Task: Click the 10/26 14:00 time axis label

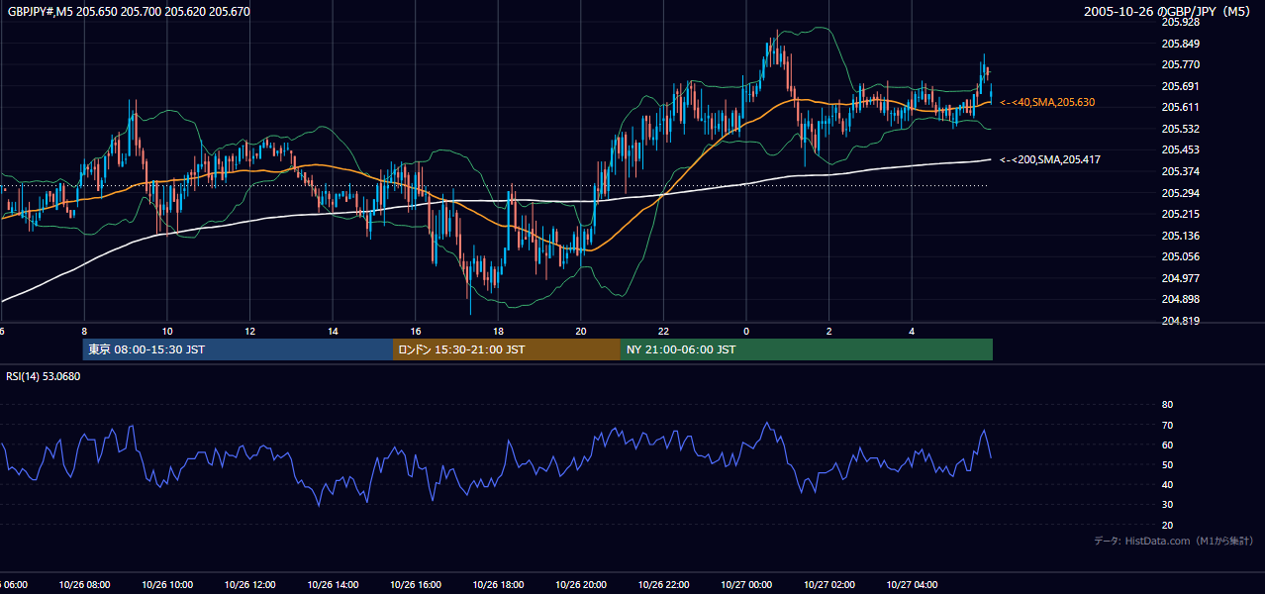Action: (333, 585)
